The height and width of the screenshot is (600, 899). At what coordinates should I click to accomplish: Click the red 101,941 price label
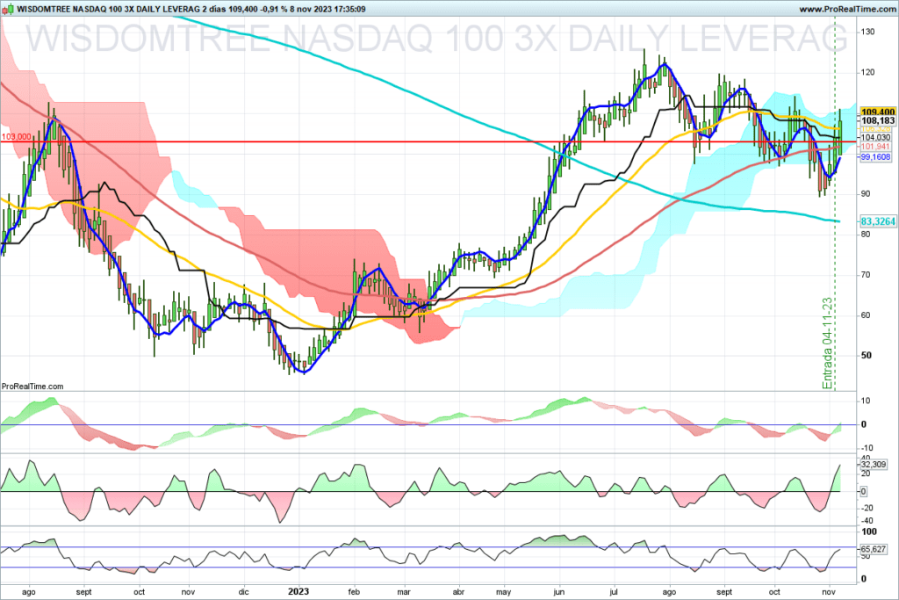[875, 147]
